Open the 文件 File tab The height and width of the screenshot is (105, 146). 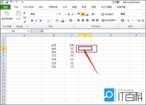tap(6, 7)
